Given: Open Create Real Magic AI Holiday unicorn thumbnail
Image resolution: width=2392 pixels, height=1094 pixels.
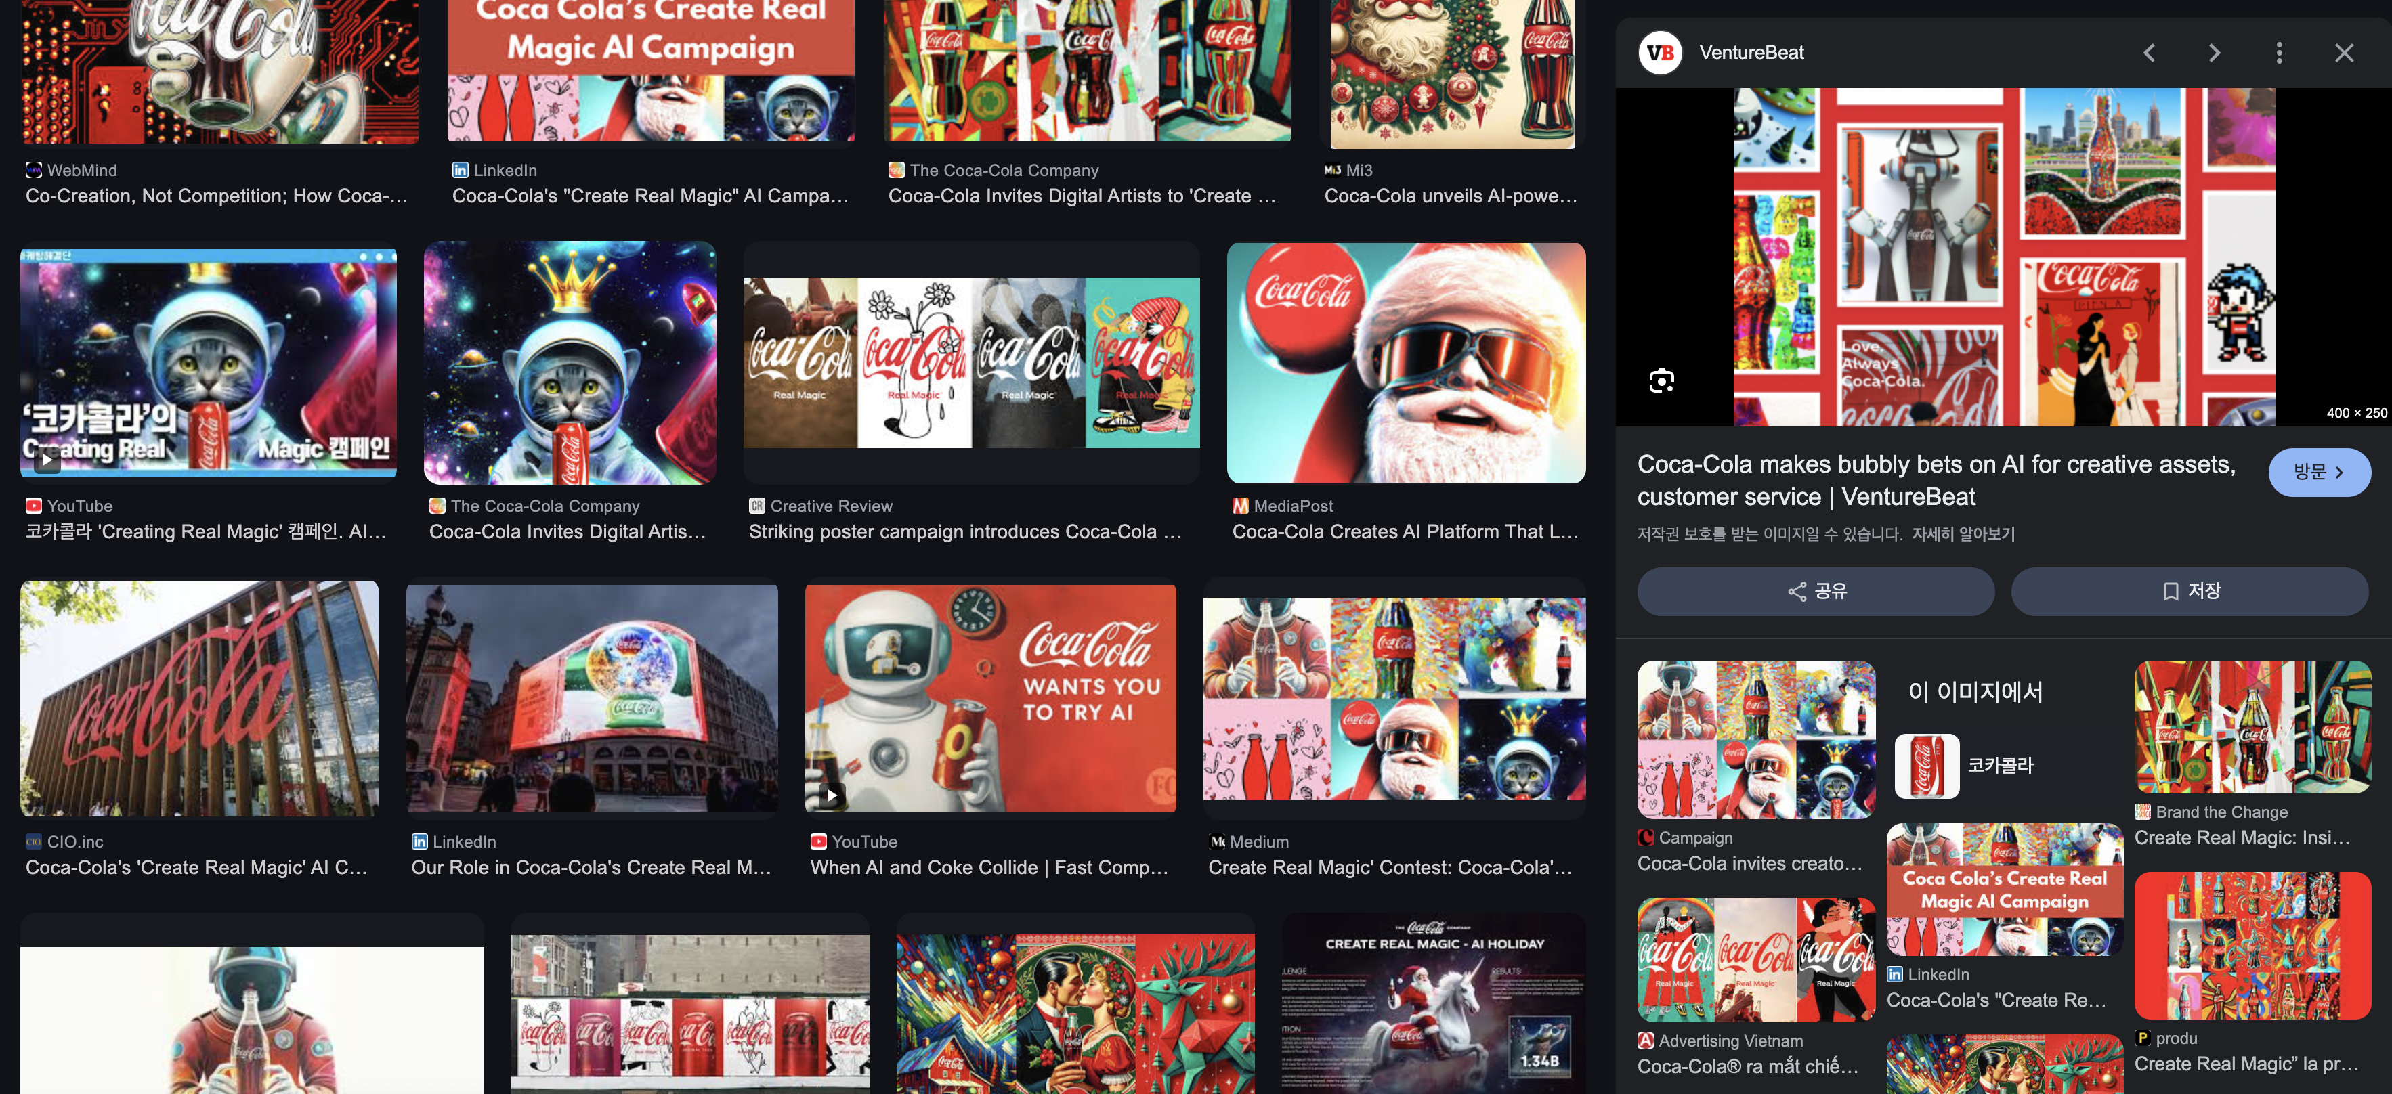Looking at the screenshot, I should coord(1433,1004).
